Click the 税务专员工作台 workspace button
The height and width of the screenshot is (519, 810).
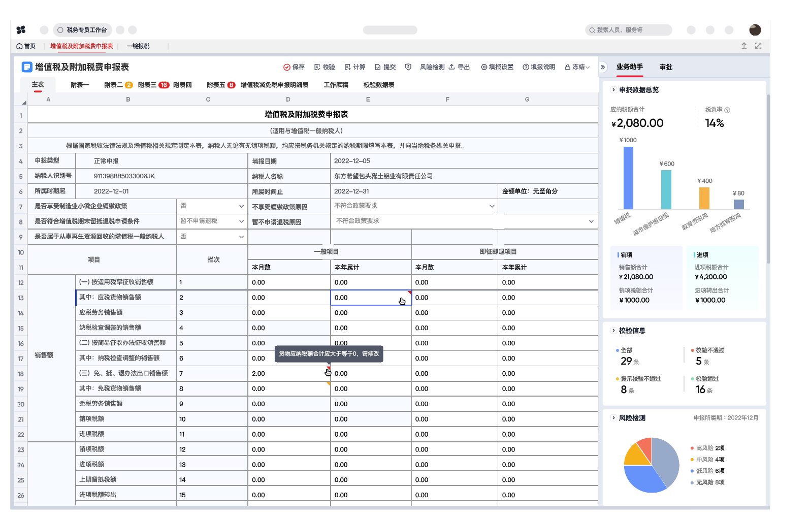click(x=82, y=30)
